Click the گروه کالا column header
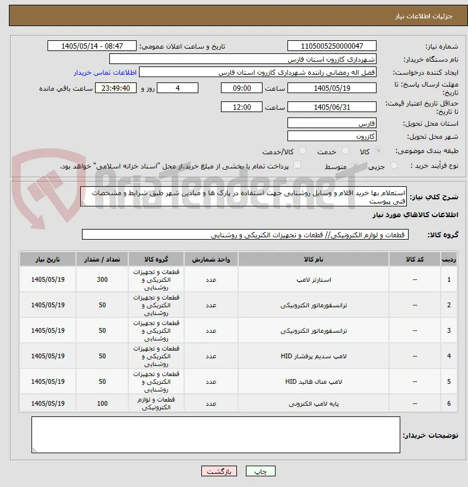The width and height of the screenshot is (468, 487). pos(156,259)
